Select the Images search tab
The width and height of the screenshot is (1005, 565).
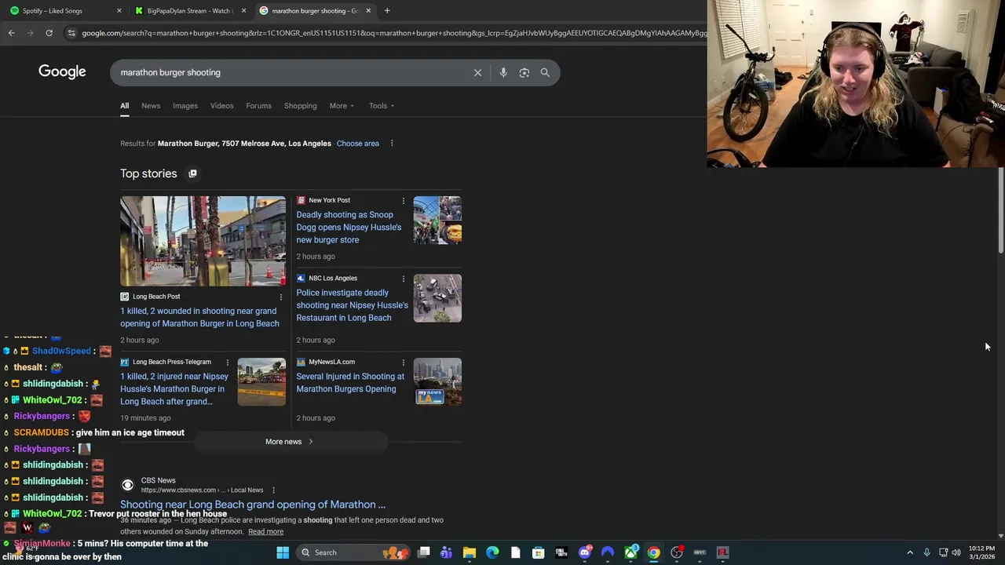coord(185,106)
